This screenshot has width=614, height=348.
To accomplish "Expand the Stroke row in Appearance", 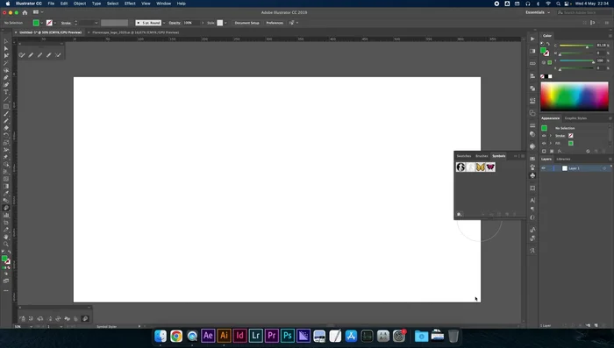I will click(551, 136).
